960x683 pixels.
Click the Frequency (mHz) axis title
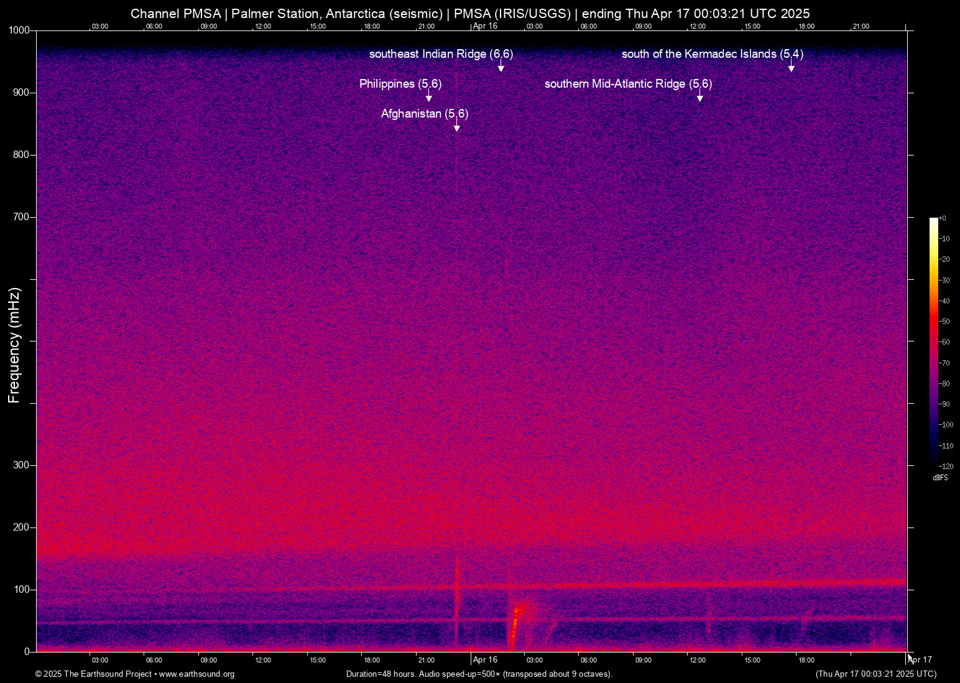[14, 345]
